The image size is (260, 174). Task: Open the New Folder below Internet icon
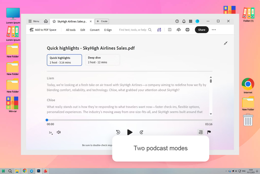[x=248, y=104]
